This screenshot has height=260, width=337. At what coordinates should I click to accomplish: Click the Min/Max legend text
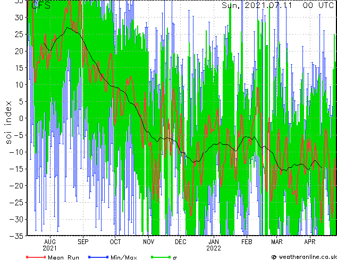pos(124,257)
